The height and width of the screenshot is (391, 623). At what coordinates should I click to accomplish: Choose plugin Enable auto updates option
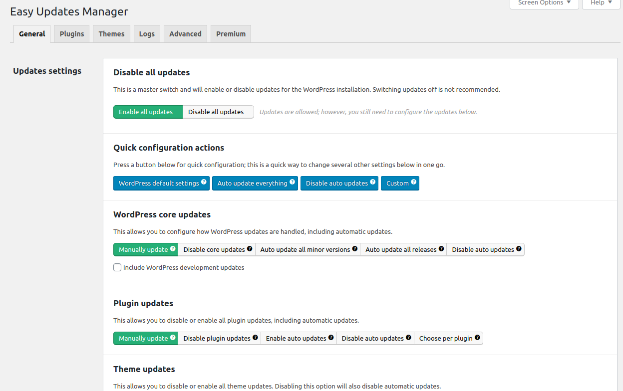tap(299, 338)
